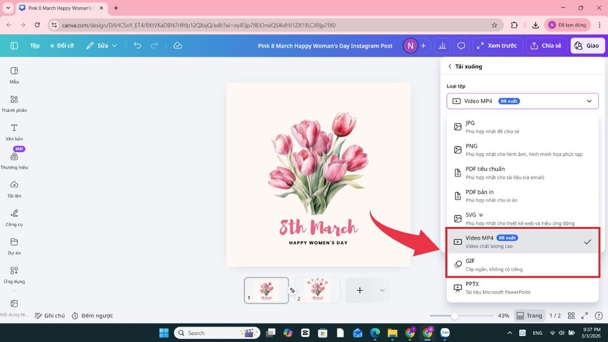Click the Giao button in header
The image size is (608, 342).
click(587, 46)
